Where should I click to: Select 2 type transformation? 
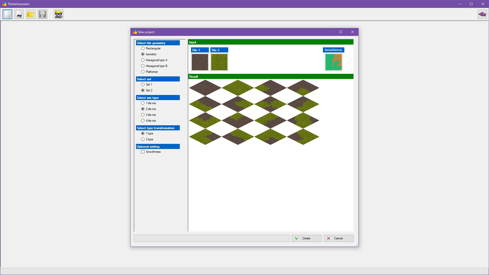[x=143, y=139]
